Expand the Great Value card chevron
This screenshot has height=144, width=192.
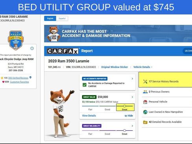[x=132, y=97]
